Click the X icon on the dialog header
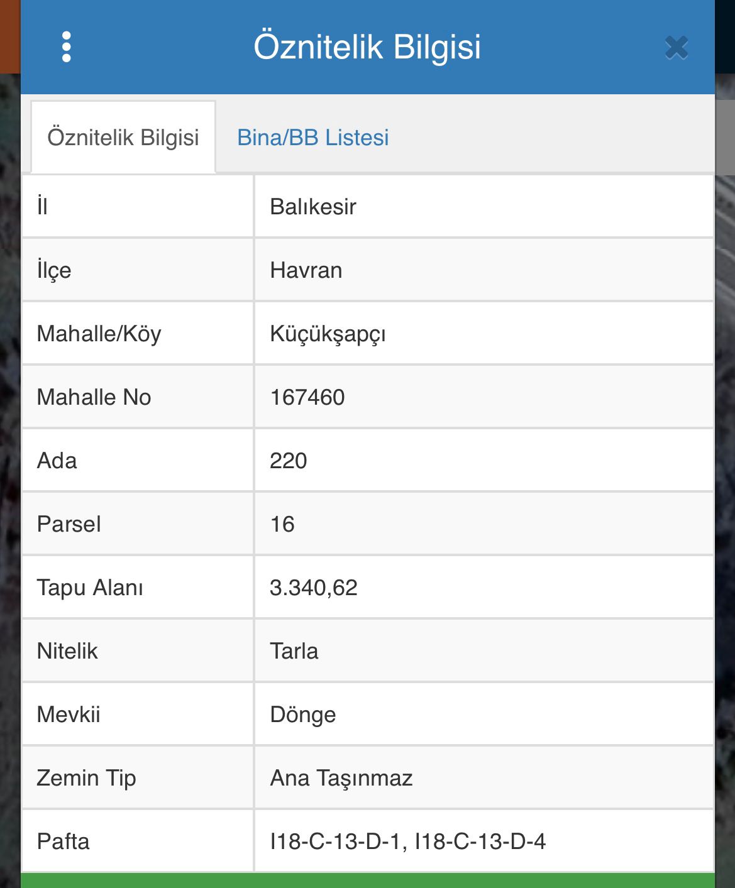The height and width of the screenshot is (888, 735). (676, 46)
